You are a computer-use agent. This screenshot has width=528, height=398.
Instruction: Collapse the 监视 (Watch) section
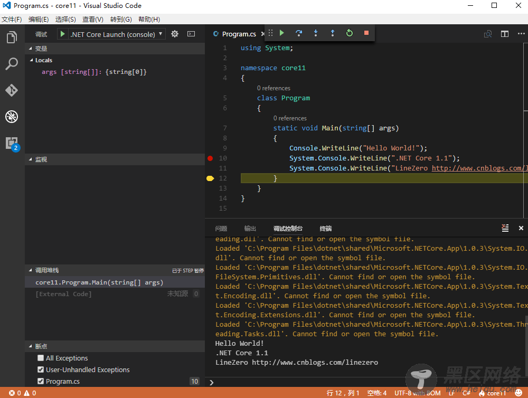(x=115, y=159)
